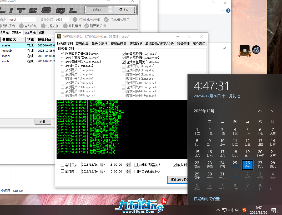Uncheck 日志服务器(LogServer) checkbox
Image resolution: width=282 pixels, height=215 pixels.
click(124, 58)
